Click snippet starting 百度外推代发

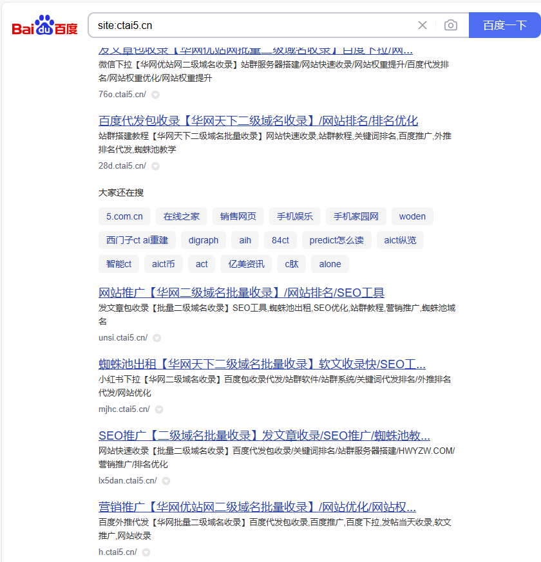point(275,529)
